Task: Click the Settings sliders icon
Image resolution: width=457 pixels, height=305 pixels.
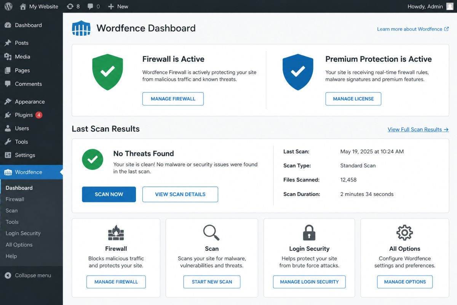Action: point(8,155)
